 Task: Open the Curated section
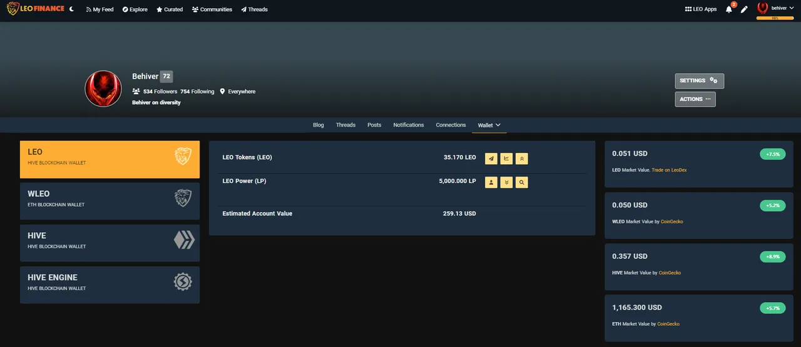click(x=170, y=9)
